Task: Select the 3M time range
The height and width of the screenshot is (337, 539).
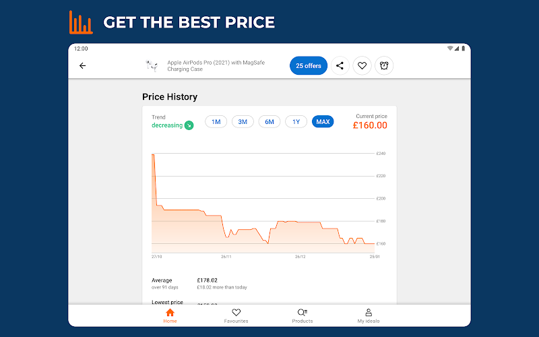Action: click(243, 122)
